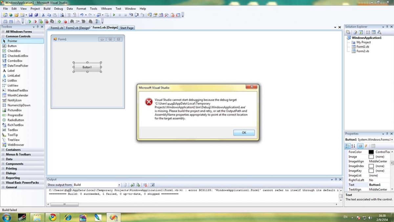Click the Image property empty swatch
Screen dimensions: 394x222
click(371, 157)
